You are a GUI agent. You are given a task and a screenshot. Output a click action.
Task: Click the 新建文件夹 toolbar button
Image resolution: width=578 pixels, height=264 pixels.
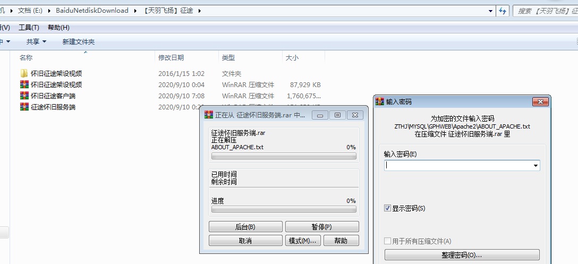click(x=79, y=41)
